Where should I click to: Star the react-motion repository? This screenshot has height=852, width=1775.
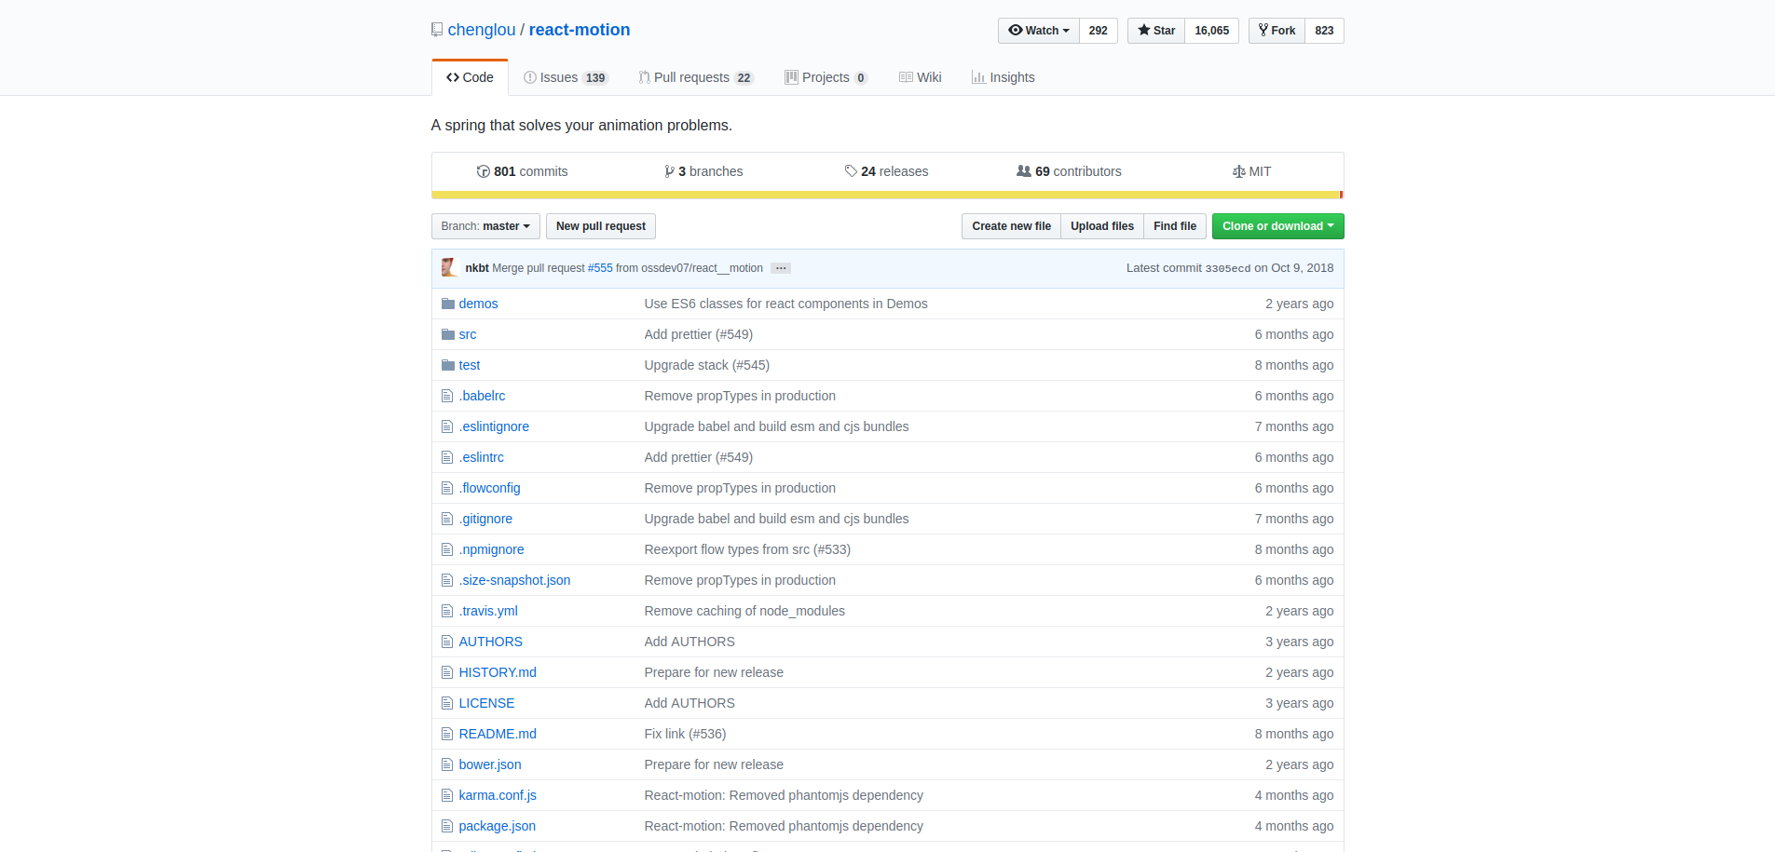point(1155,31)
